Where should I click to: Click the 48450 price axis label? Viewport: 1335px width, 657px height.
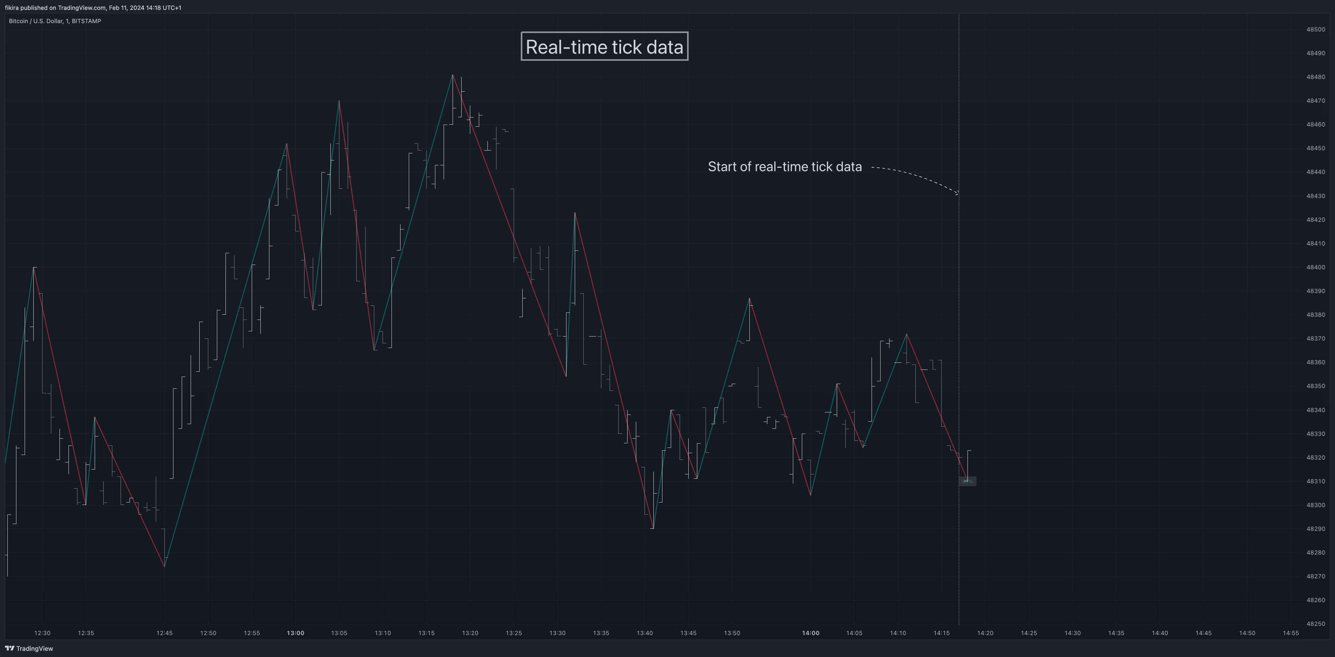[1316, 148]
